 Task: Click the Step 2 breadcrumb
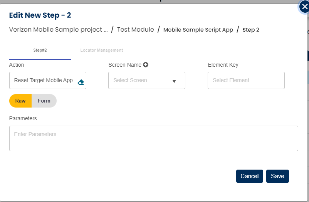[x=251, y=30]
